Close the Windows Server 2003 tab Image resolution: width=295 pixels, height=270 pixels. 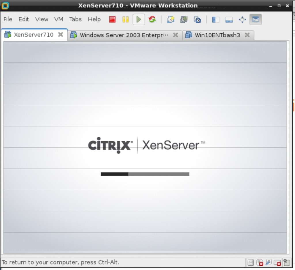pos(175,35)
